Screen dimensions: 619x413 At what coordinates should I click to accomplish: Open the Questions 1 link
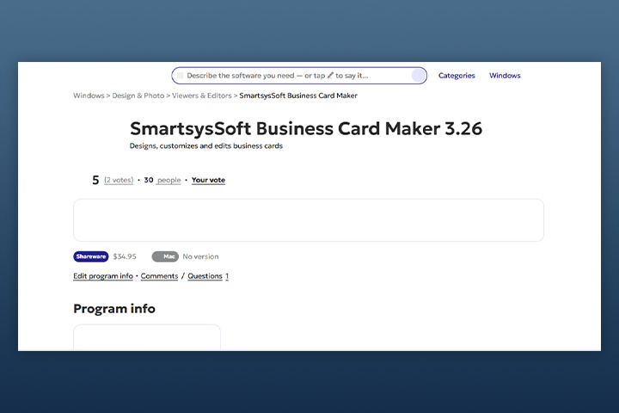point(208,276)
